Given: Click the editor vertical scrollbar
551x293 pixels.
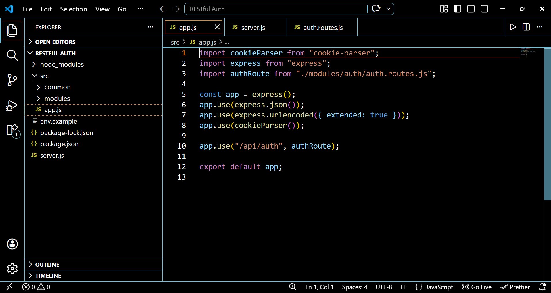Looking at the screenshot, I should (547, 124).
